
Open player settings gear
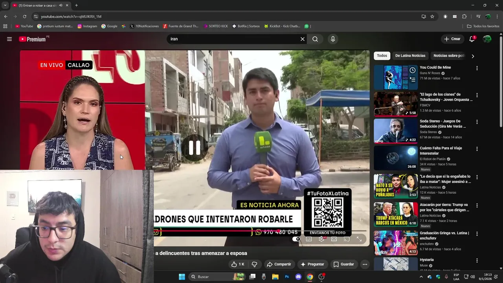point(321,239)
